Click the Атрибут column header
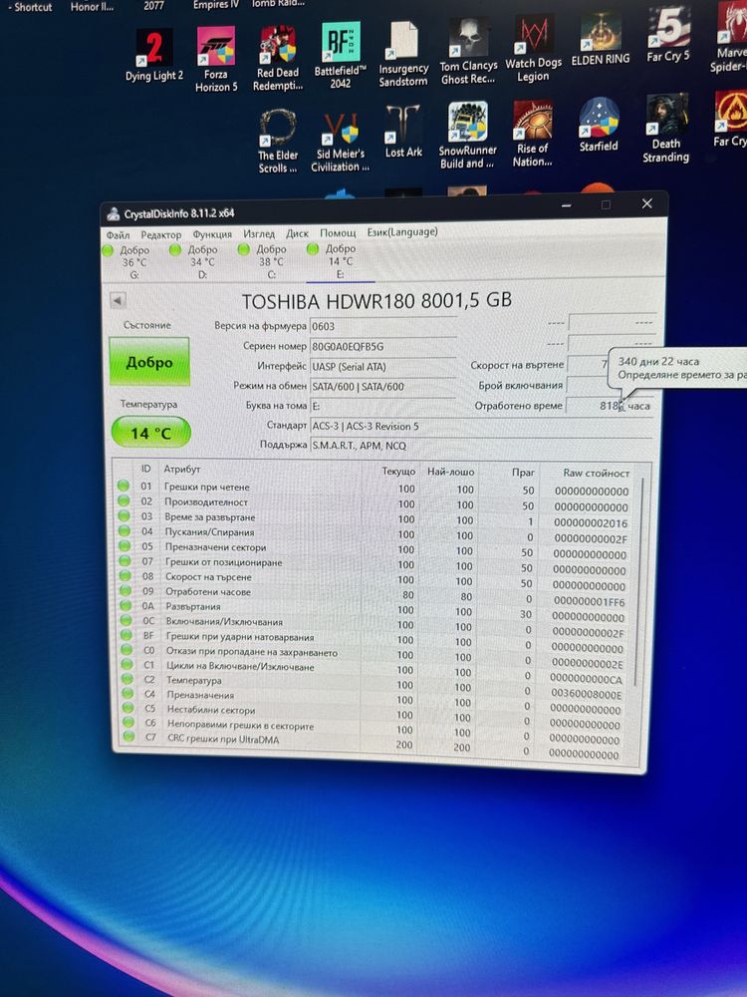The image size is (747, 997). pyautogui.click(x=182, y=469)
